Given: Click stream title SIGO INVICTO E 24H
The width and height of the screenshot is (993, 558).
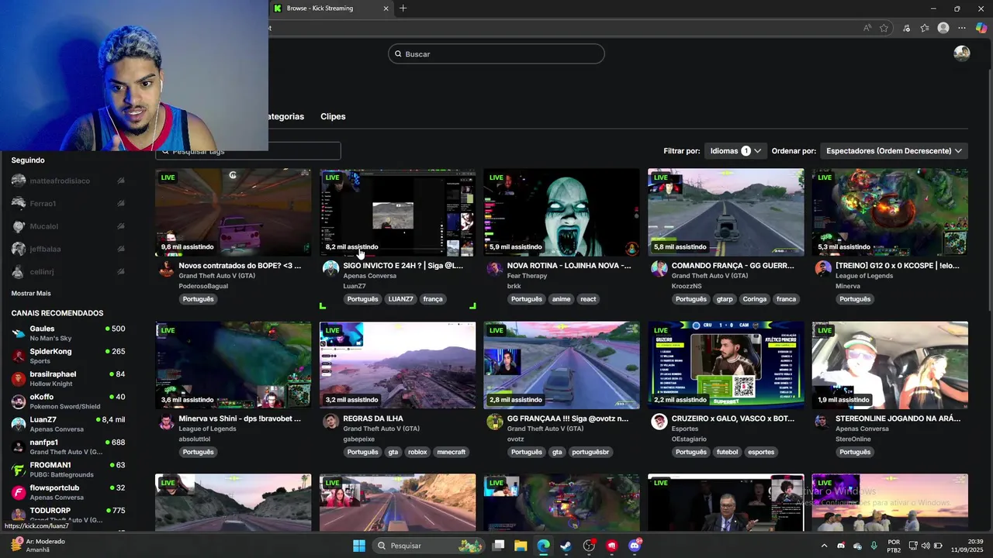Looking at the screenshot, I should tap(403, 266).
